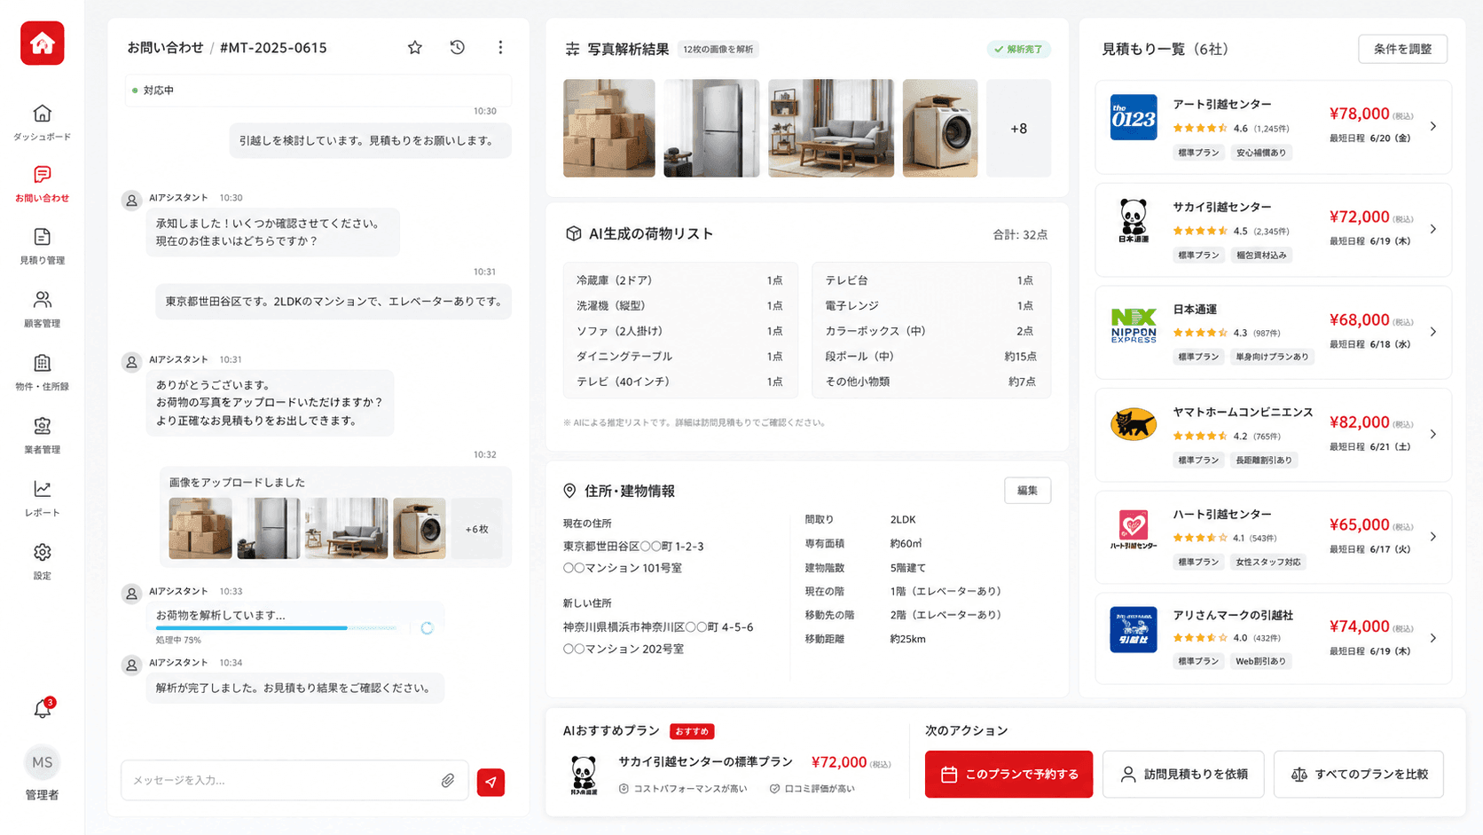This screenshot has height=835, width=1483.
Task: Click the analysis progress bar at 75%
Action: pos(277,628)
